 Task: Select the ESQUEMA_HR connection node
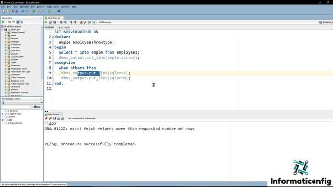click(x=14, y=30)
